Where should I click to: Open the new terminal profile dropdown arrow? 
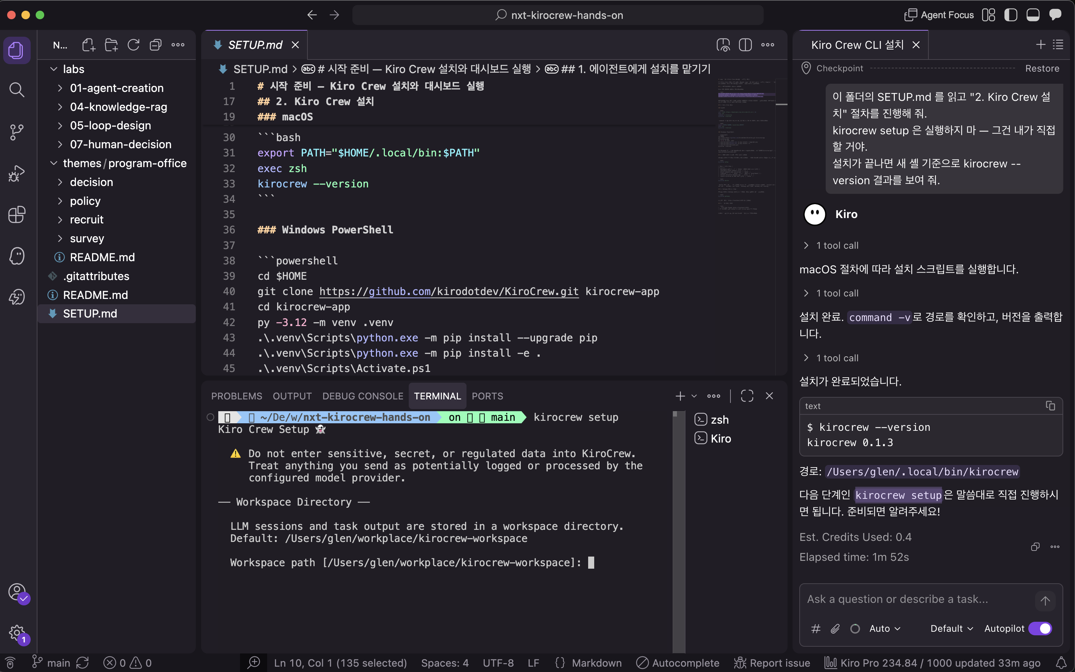point(694,396)
